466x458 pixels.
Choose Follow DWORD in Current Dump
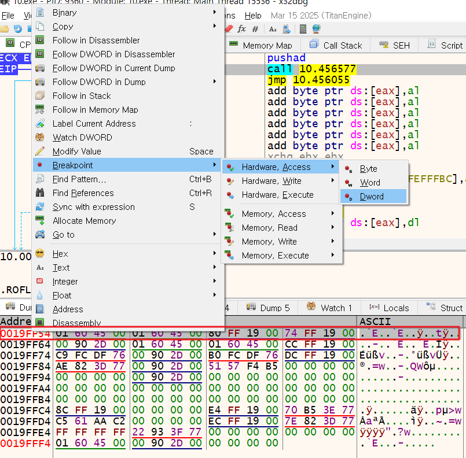[128, 68]
